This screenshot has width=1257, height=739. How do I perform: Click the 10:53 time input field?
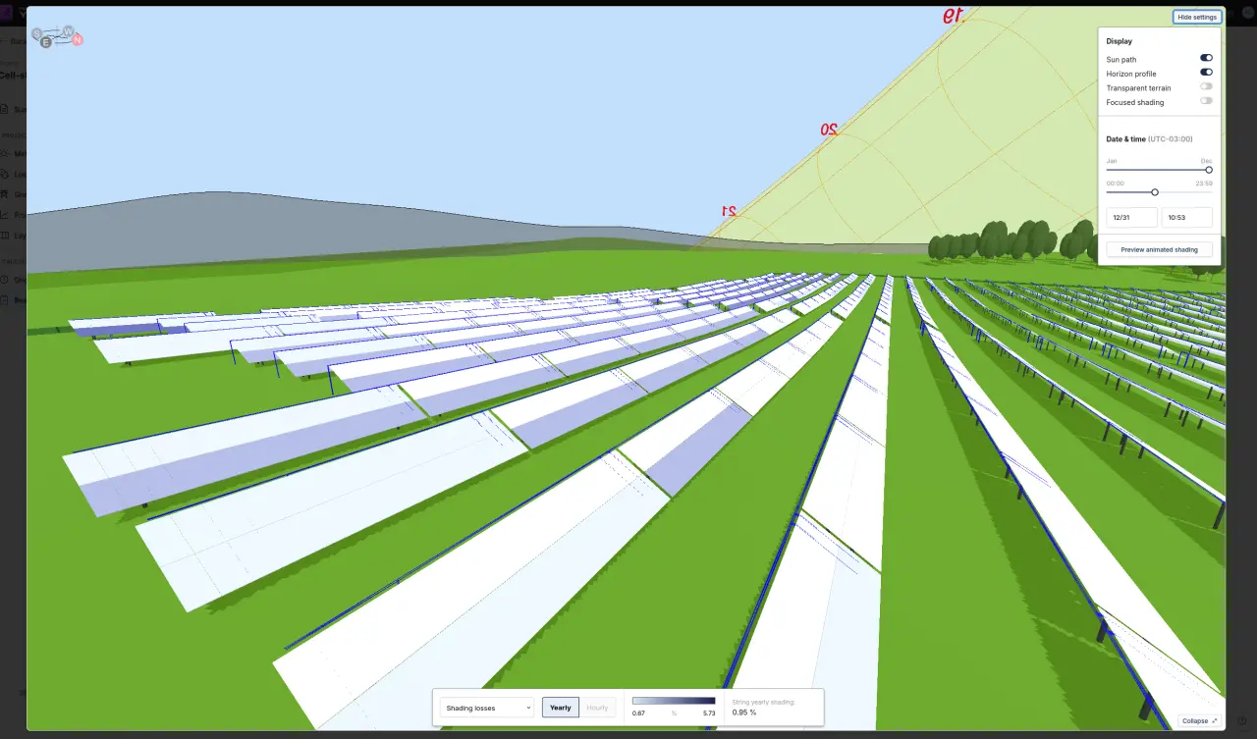pyautogui.click(x=1186, y=218)
